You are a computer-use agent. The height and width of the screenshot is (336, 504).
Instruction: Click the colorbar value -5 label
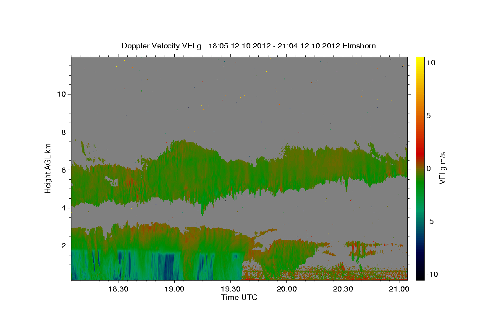(430, 221)
